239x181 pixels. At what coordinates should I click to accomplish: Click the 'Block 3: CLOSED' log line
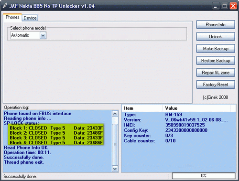(56, 138)
